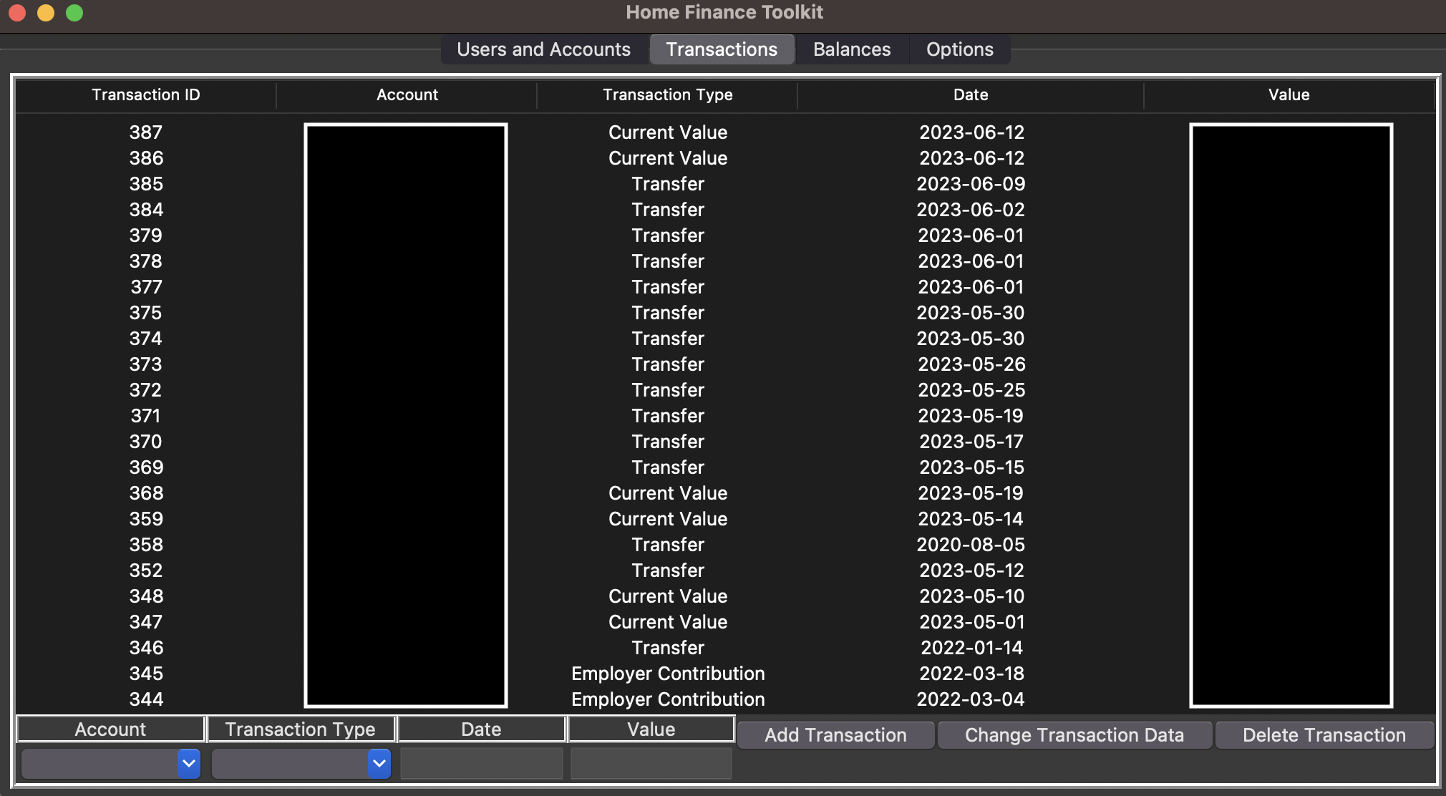This screenshot has width=1446, height=796.
Task: Open the Options tab
Action: click(960, 49)
